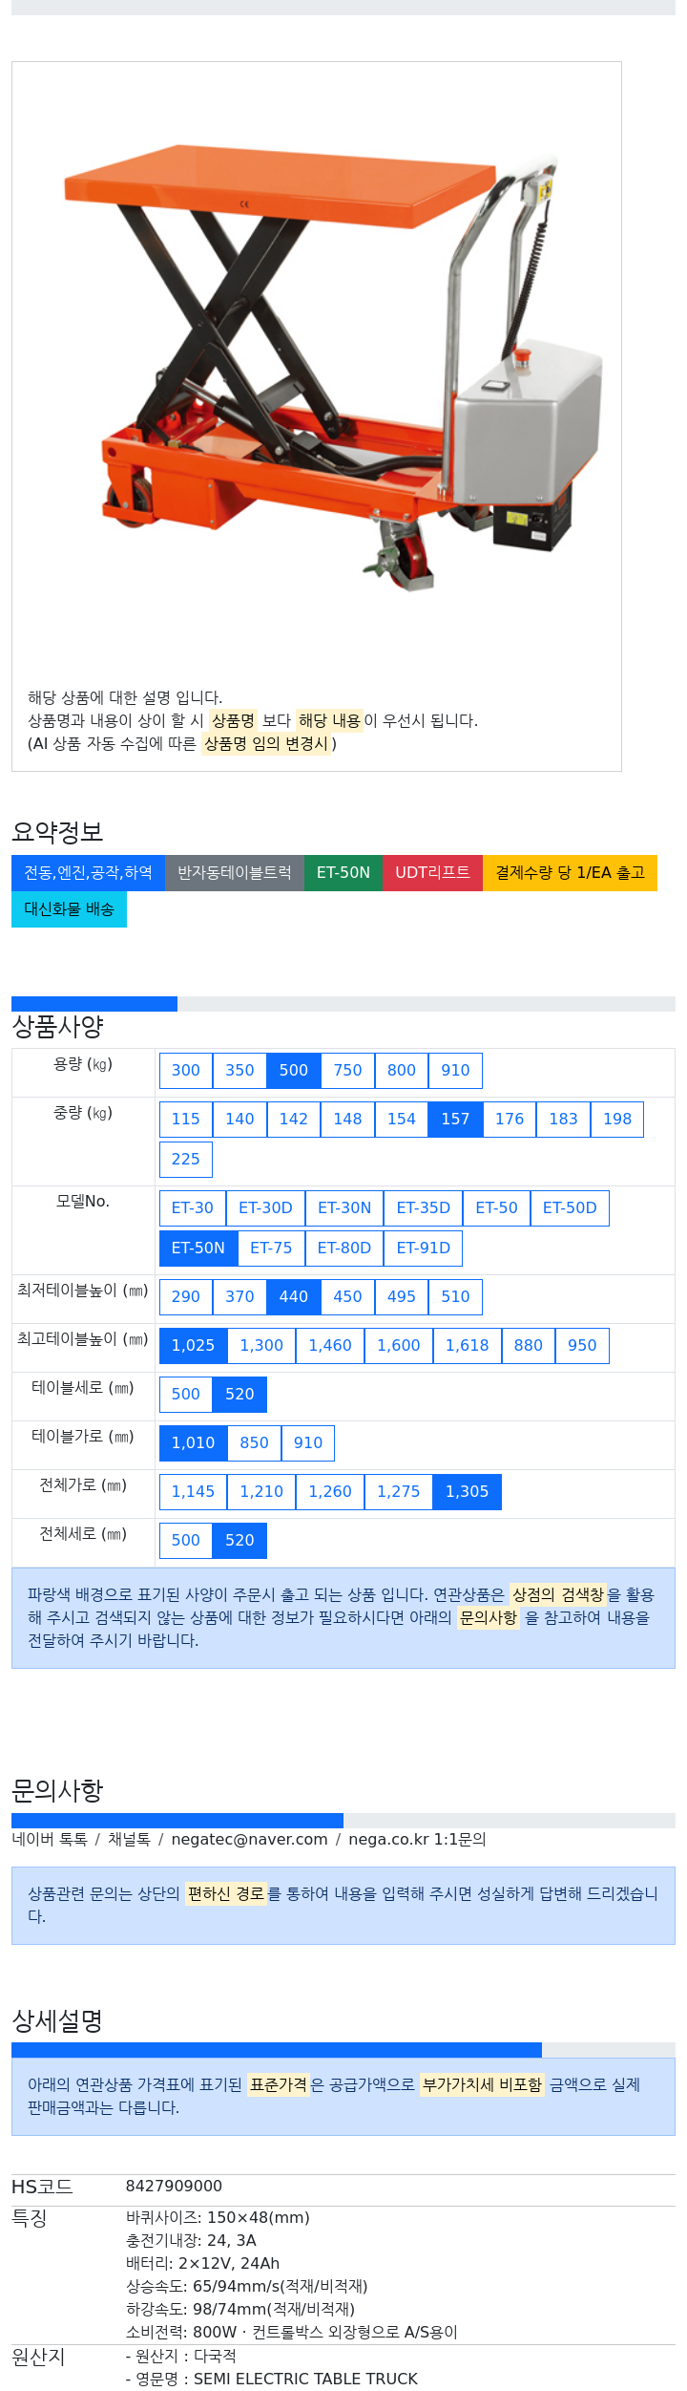This screenshot has height=2391, width=687.
Task: Select weight option 225
Action: [186, 1160]
